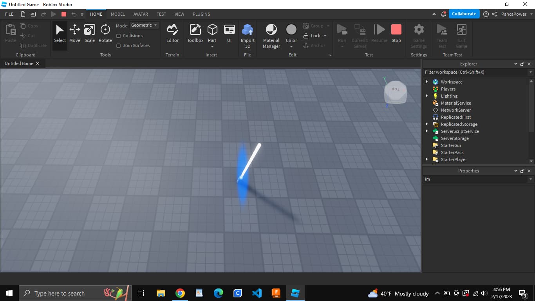Viewport: 535px width, 301px height.
Task: Expand the ReplicatedStorage tree node
Action: [x=427, y=124]
